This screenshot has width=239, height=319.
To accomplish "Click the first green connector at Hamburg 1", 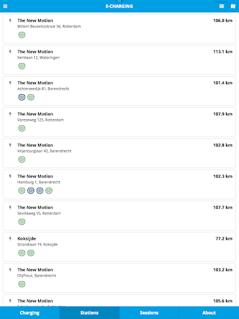I will (x=22, y=191).
